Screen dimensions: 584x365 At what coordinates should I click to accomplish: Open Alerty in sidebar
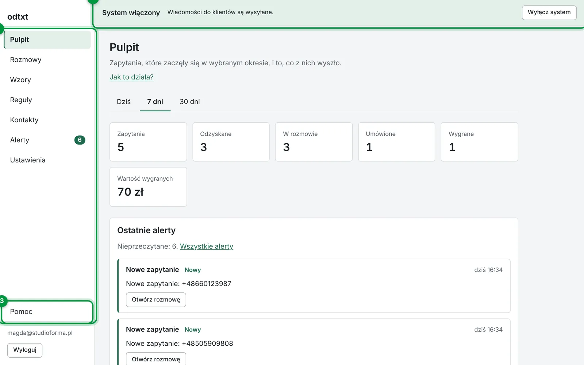tap(47, 140)
